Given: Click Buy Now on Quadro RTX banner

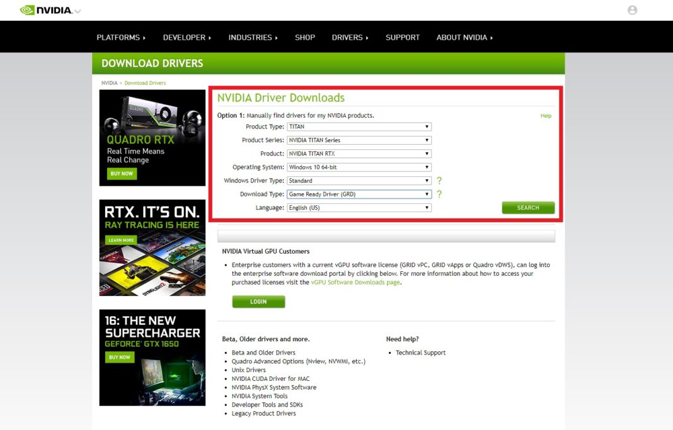Looking at the screenshot, I should (122, 174).
